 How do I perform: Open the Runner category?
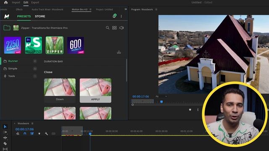click(x=19, y=61)
